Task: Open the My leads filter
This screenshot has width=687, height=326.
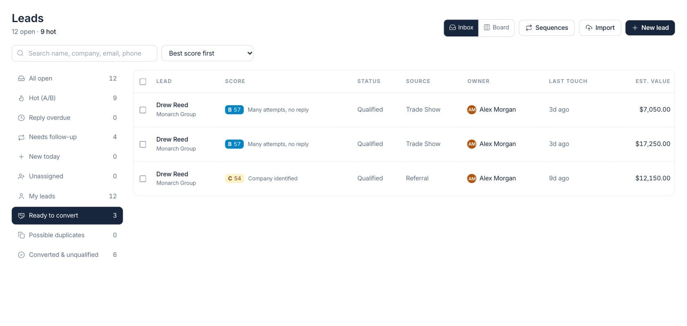Action: click(x=67, y=196)
